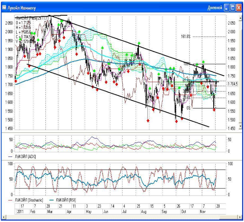Click the vertical scrollbar up arrow
The image size is (244, 222).
(240, 18)
